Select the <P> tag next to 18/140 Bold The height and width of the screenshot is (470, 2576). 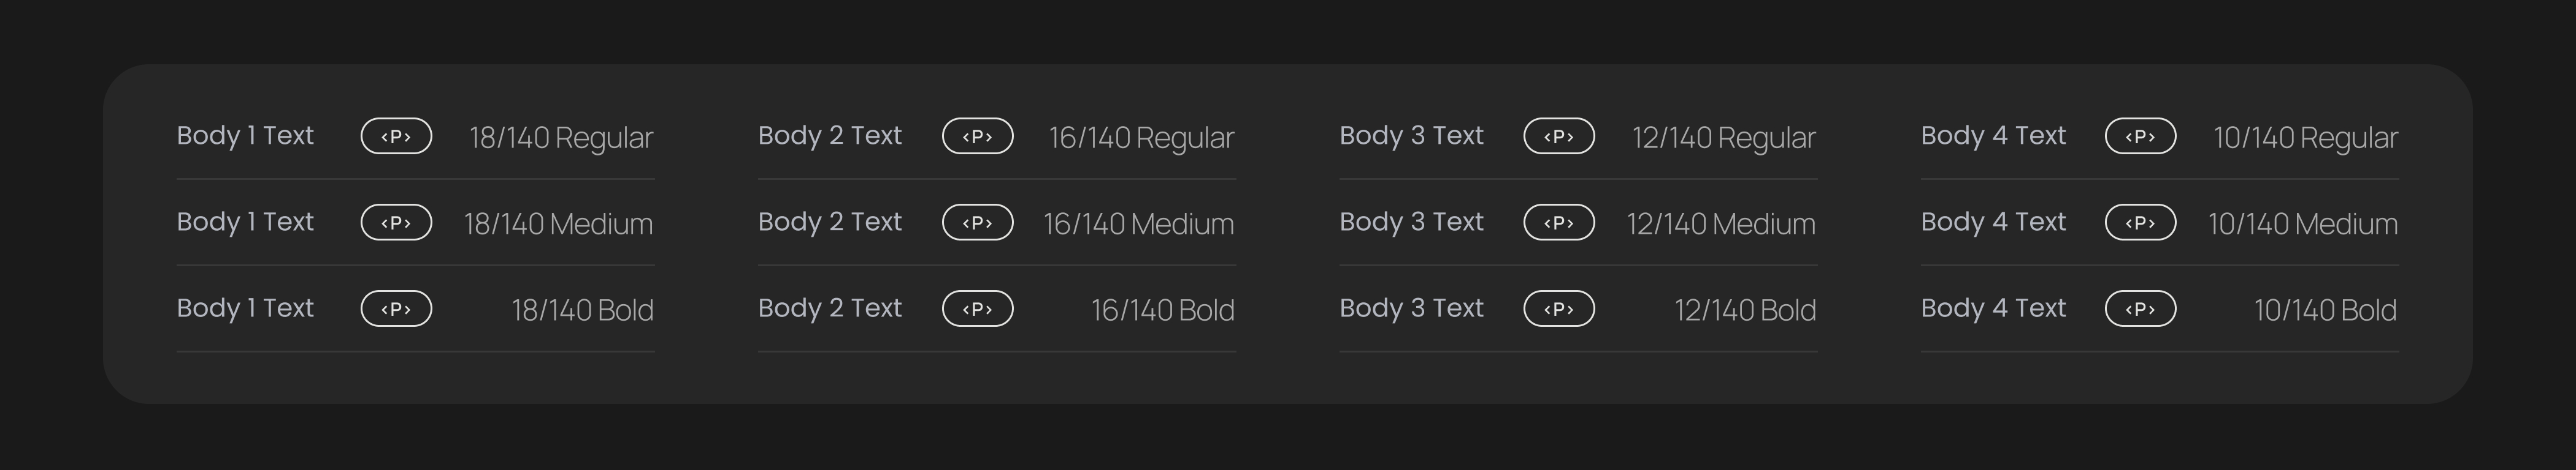click(x=396, y=309)
